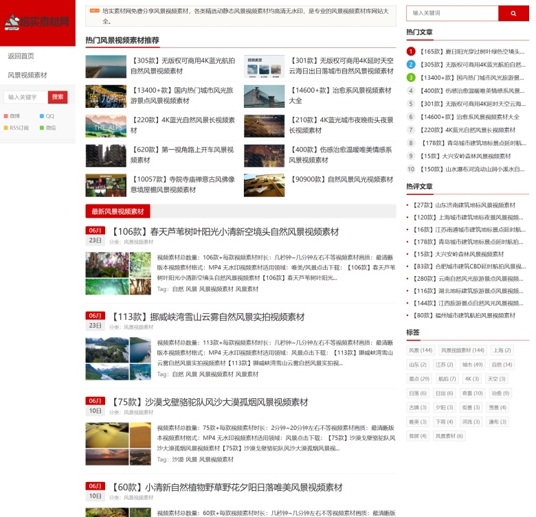This screenshot has width=536, height=517.
Task: Open thumbnail for 【13400+款】国内热门城市 item
Action: click(106, 96)
